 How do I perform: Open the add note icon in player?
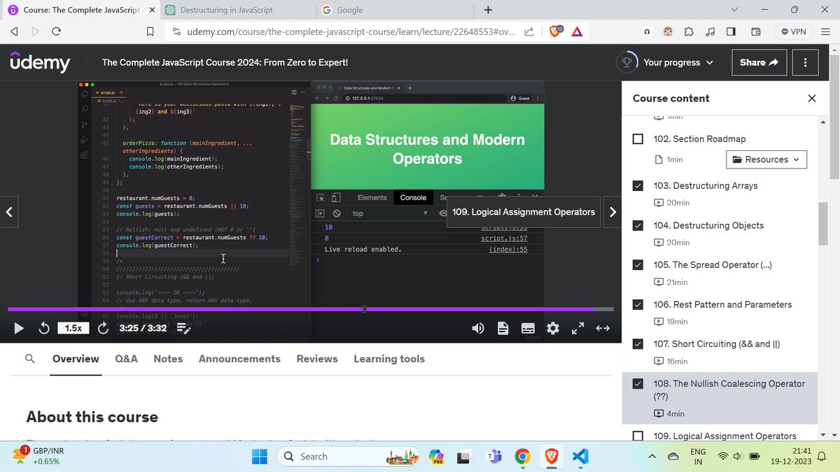click(183, 328)
